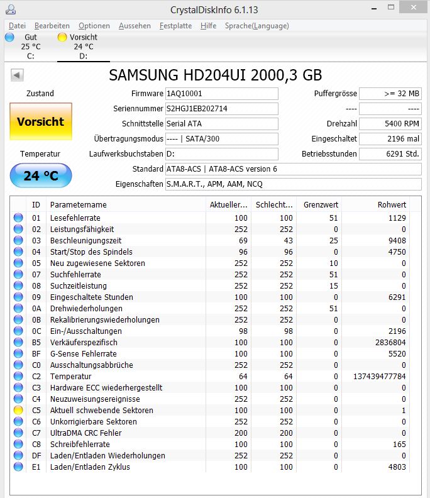Open the Optionen menu
Image resolution: width=430 pixels, height=498 pixels.
point(94,26)
